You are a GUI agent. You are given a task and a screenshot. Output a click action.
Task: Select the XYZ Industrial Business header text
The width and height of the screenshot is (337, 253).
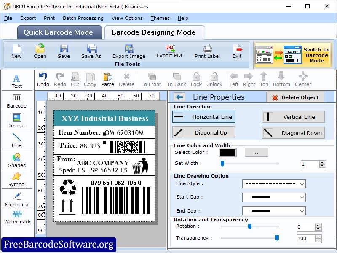point(105,118)
